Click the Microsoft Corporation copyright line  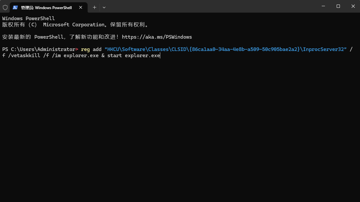point(75,25)
